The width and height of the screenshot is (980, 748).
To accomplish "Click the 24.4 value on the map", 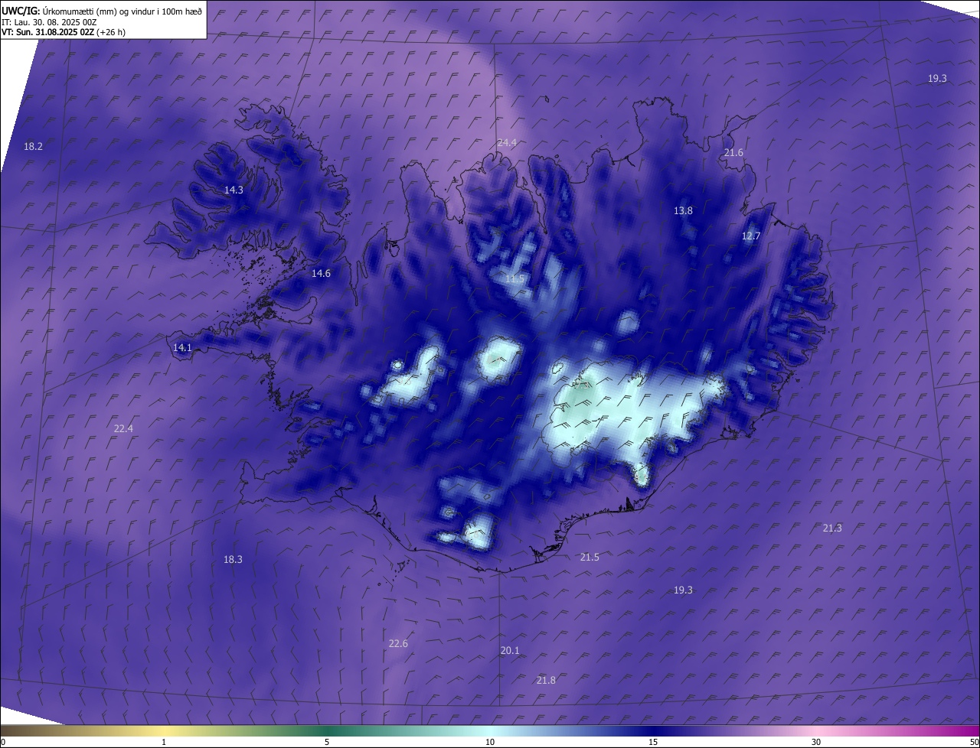I will (x=507, y=142).
